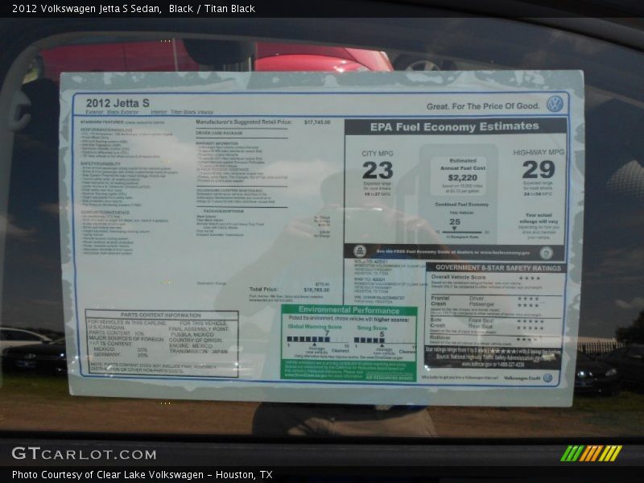This screenshot has width=644, height=483.
Task: Click 'Great. For The Price Of Good.' slogan
Action: click(x=483, y=106)
